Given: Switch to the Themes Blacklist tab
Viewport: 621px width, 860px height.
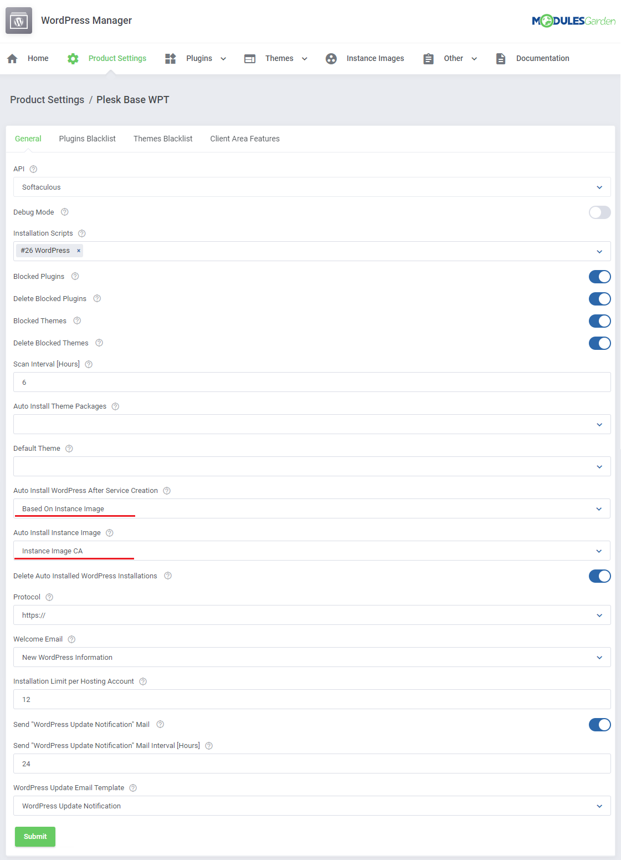Looking at the screenshot, I should tap(163, 139).
